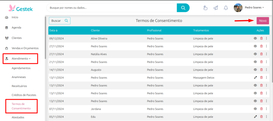Click the paper plane send icon
The width and height of the screenshot is (273, 121).
215,8
